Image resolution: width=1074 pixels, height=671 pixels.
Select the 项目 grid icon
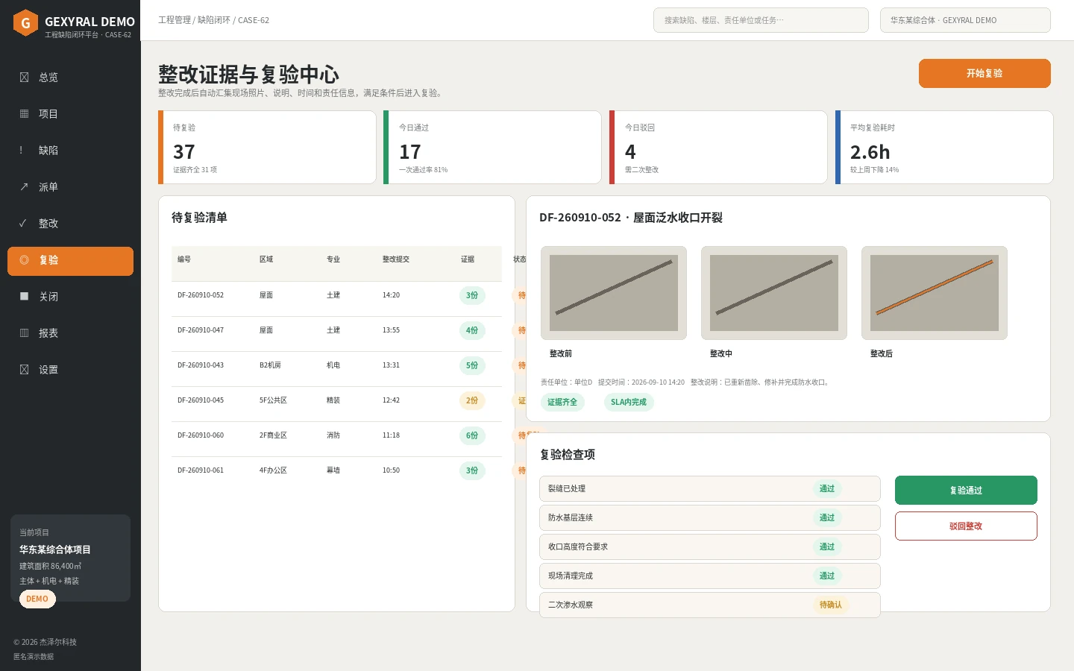coord(24,113)
